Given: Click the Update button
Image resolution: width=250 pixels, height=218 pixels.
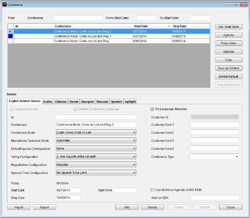Looking at the screenshot, I should point(178,207).
